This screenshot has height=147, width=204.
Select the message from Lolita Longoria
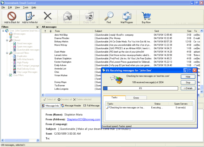pos(71,89)
